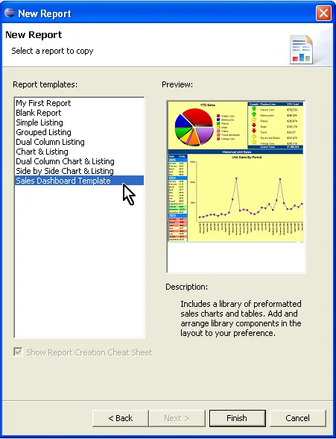Choose the Simple Listing template
Screen dimensions: 336x439
click(x=39, y=122)
